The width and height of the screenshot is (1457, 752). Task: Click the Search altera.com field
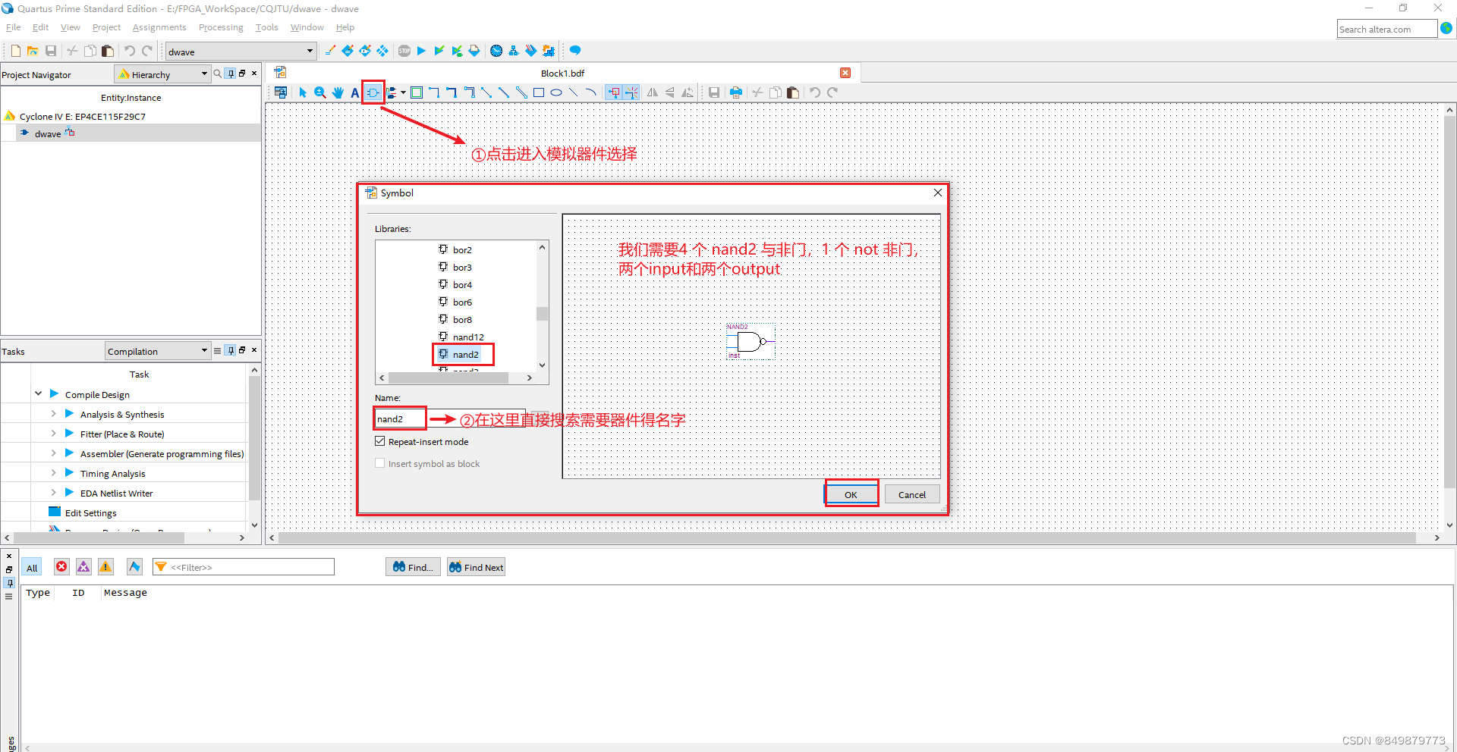(x=1386, y=29)
